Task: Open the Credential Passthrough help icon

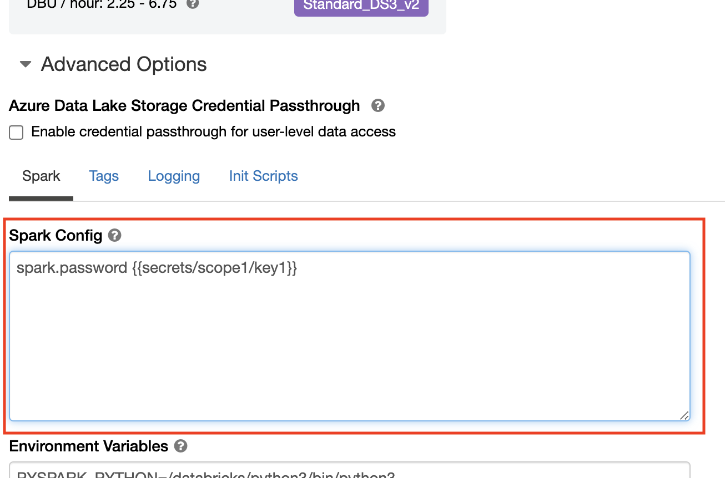Action: (x=378, y=105)
